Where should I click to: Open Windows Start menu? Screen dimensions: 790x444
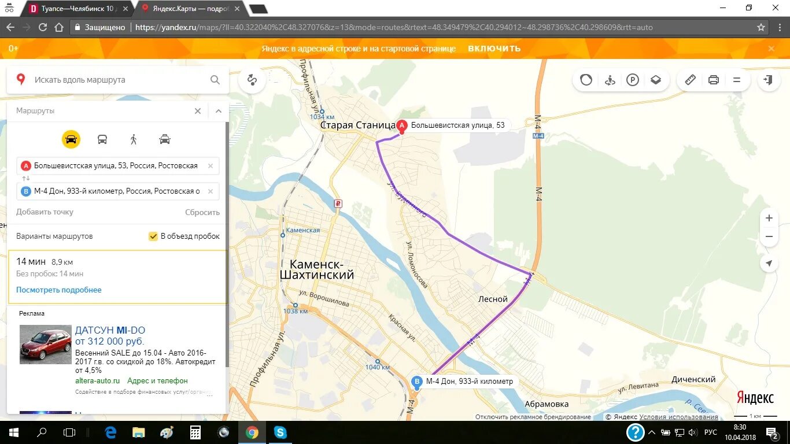(x=14, y=432)
